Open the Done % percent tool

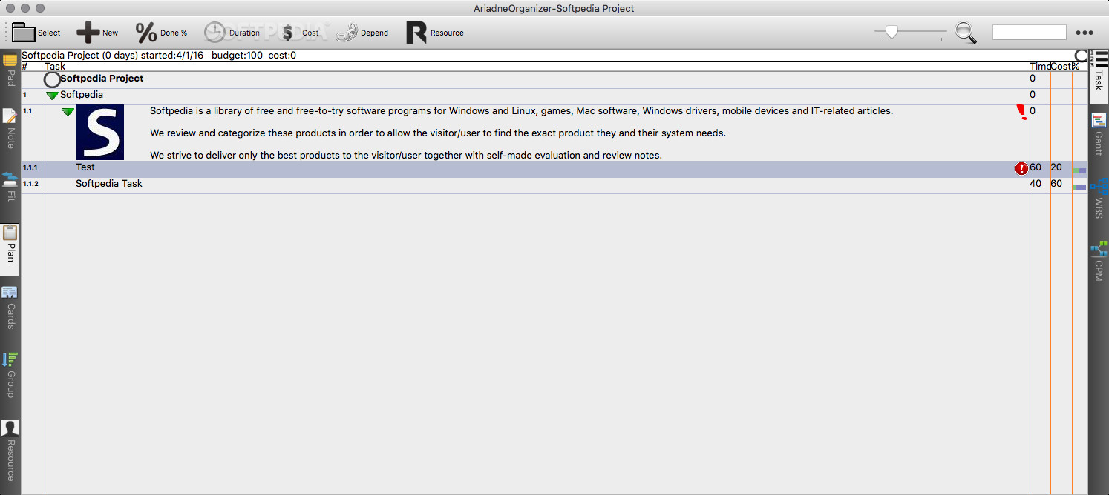coord(146,33)
